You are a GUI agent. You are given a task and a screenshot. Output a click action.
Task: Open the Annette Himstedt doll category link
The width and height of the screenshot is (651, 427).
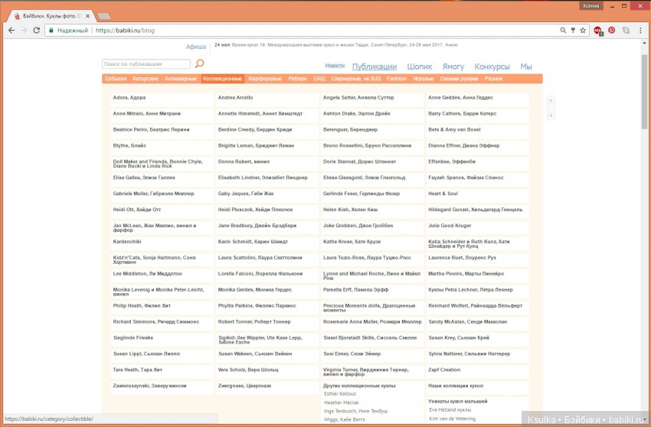pyautogui.click(x=260, y=113)
